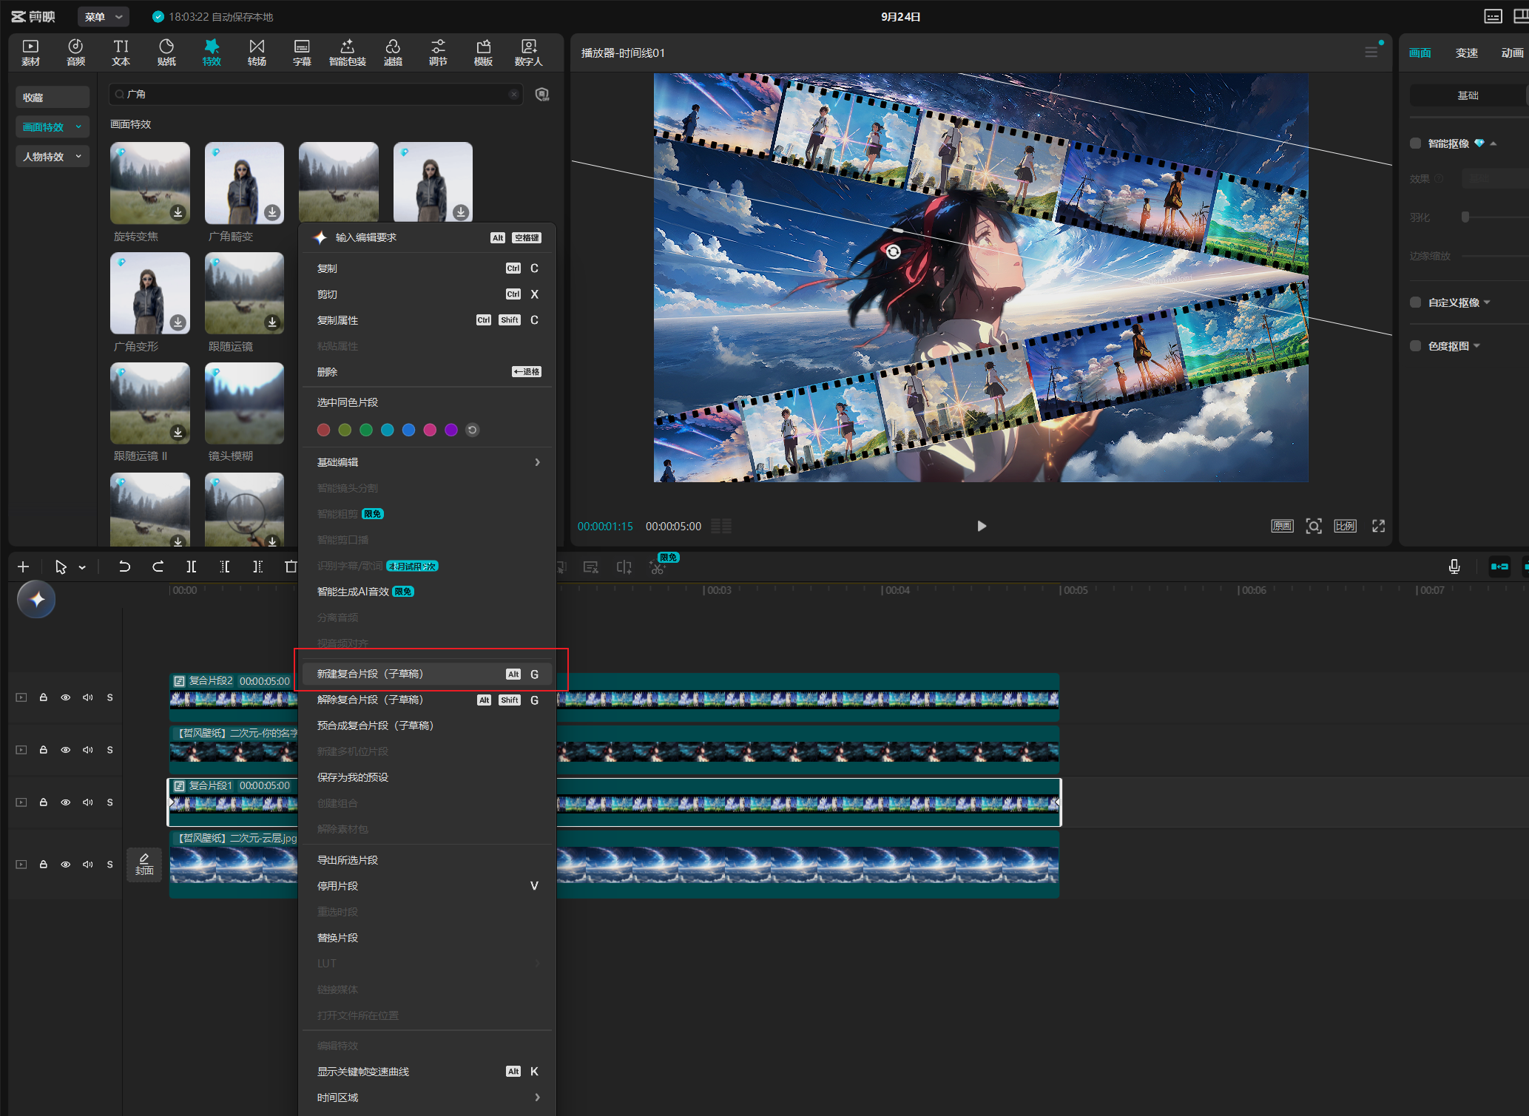Image resolution: width=1529 pixels, height=1116 pixels.
Task: Mute the 云层.jpg bottom track audio
Action: 88,865
